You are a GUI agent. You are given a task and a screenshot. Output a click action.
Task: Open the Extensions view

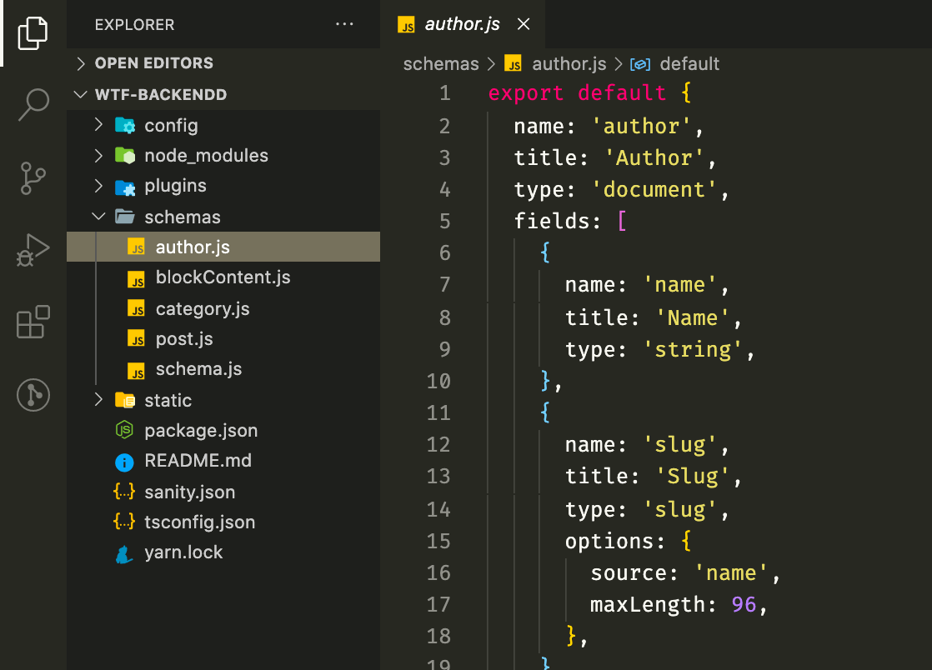[x=33, y=322]
